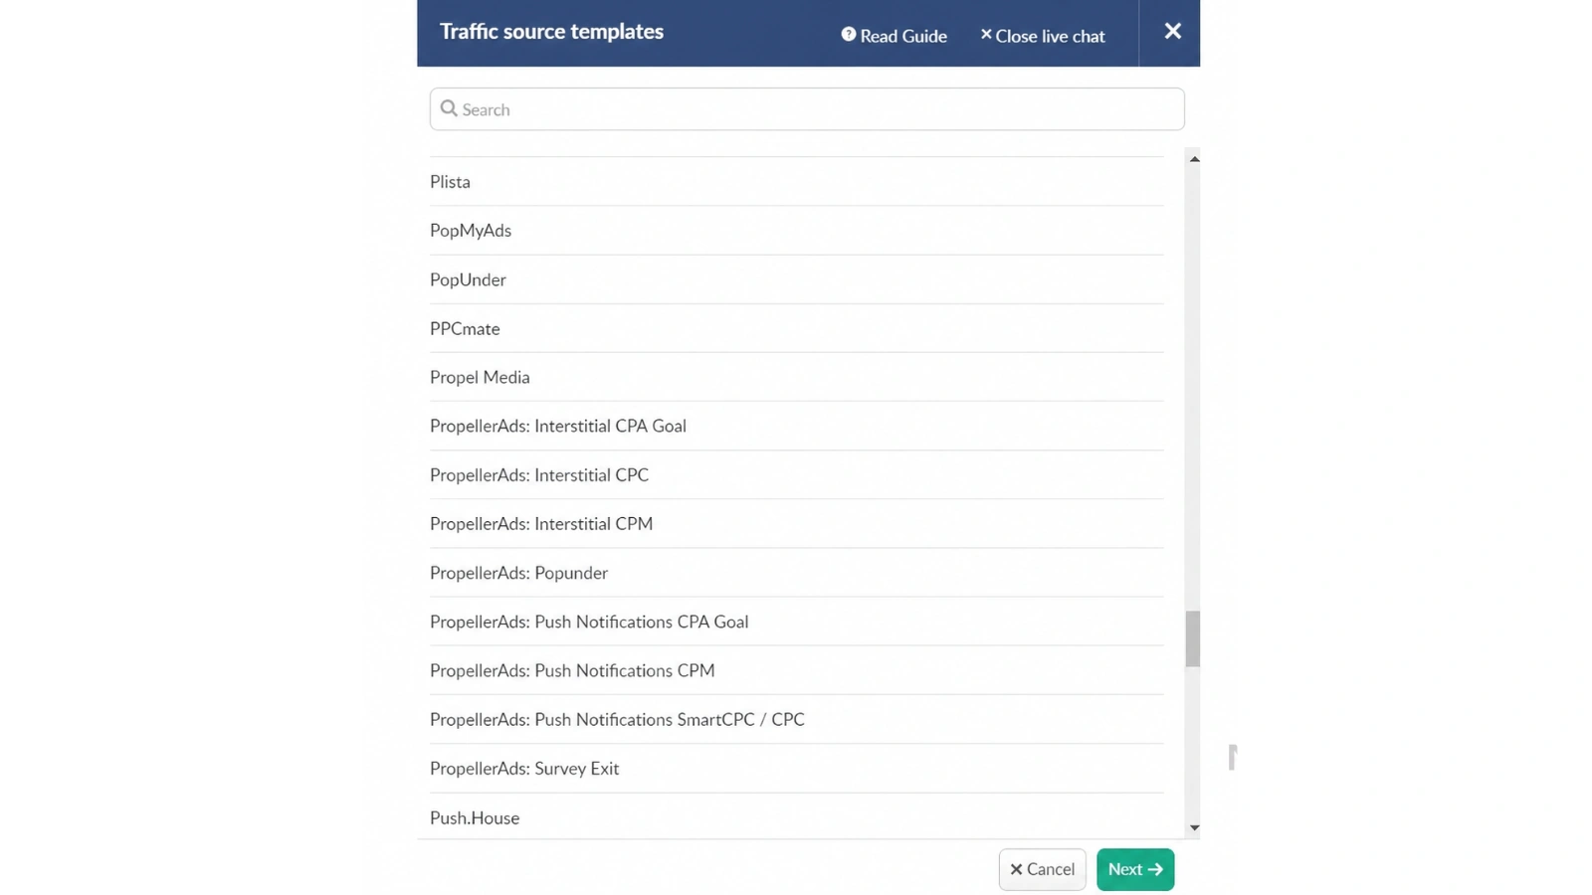Click the search magnifier icon

coord(449,108)
